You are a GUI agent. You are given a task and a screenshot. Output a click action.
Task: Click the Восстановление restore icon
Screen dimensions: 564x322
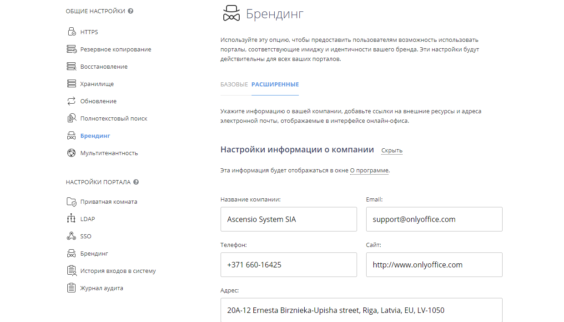point(71,66)
